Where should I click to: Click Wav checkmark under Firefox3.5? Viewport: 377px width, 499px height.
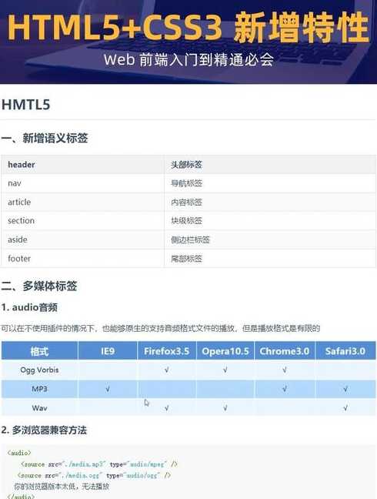click(167, 408)
